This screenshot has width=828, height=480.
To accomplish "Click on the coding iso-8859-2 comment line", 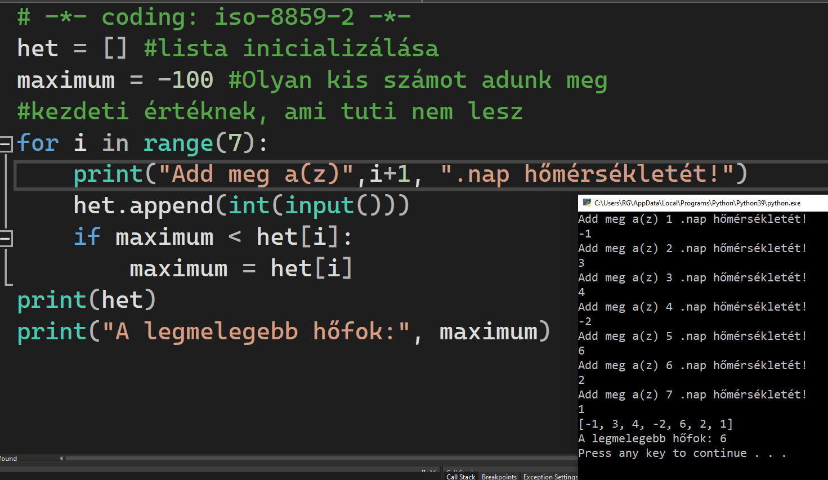I will coord(214,17).
